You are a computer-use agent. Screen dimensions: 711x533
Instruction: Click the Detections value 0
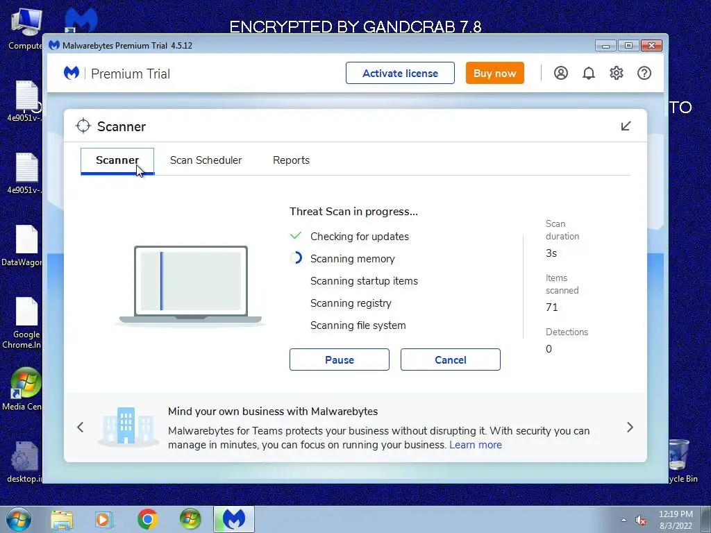(549, 349)
